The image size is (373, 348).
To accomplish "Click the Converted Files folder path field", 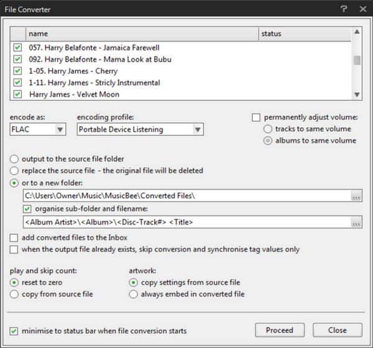I will tap(187, 196).
